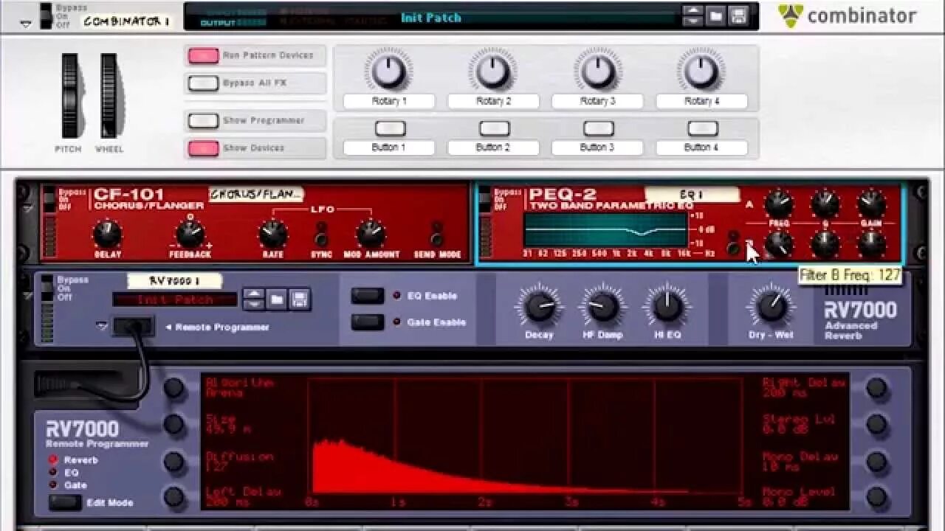Click the Rotary 3 label field

tap(597, 102)
